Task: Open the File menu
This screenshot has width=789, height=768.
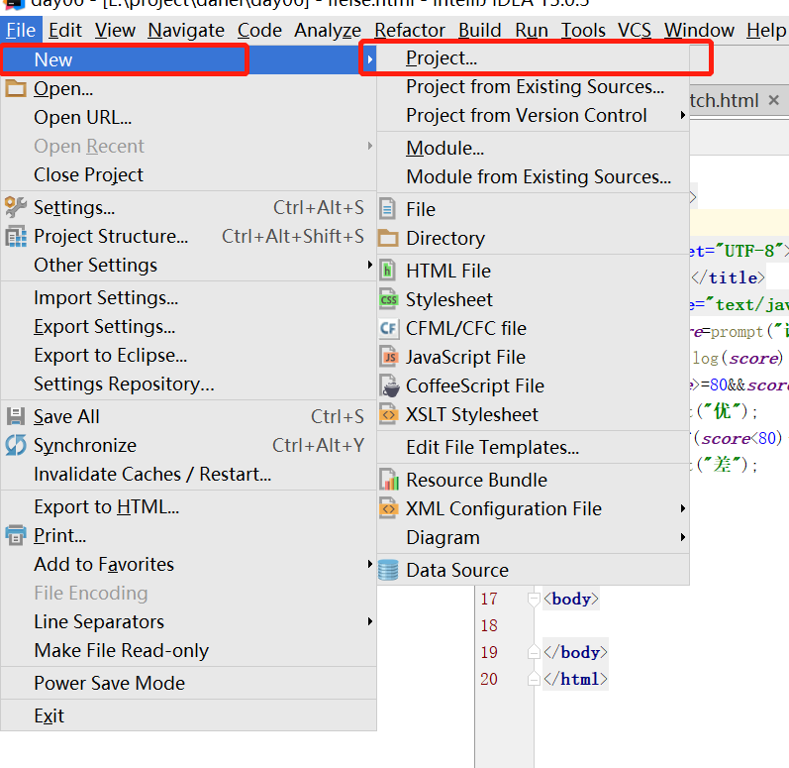Action: pyautogui.click(x=21, y=30)
